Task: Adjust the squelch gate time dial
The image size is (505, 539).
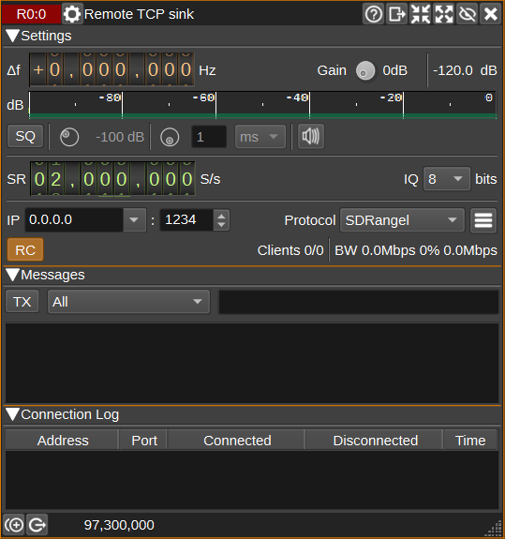Action: point(170,137)
